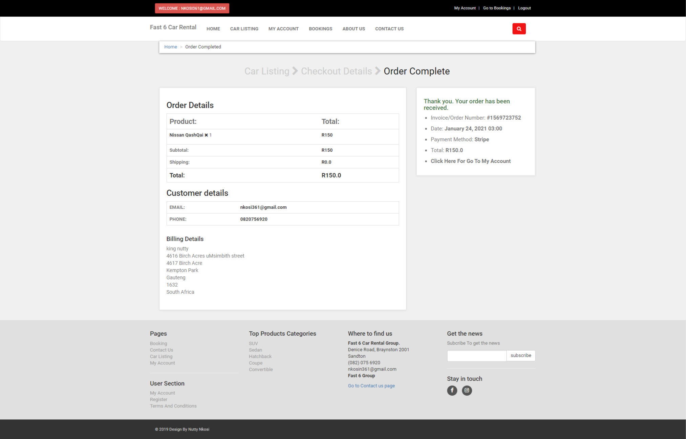Image resolution: width=686 pixels, height=439 pixels.
Task: Open the SUV products category
Action: pyautogui.click(x=253, y=343)
